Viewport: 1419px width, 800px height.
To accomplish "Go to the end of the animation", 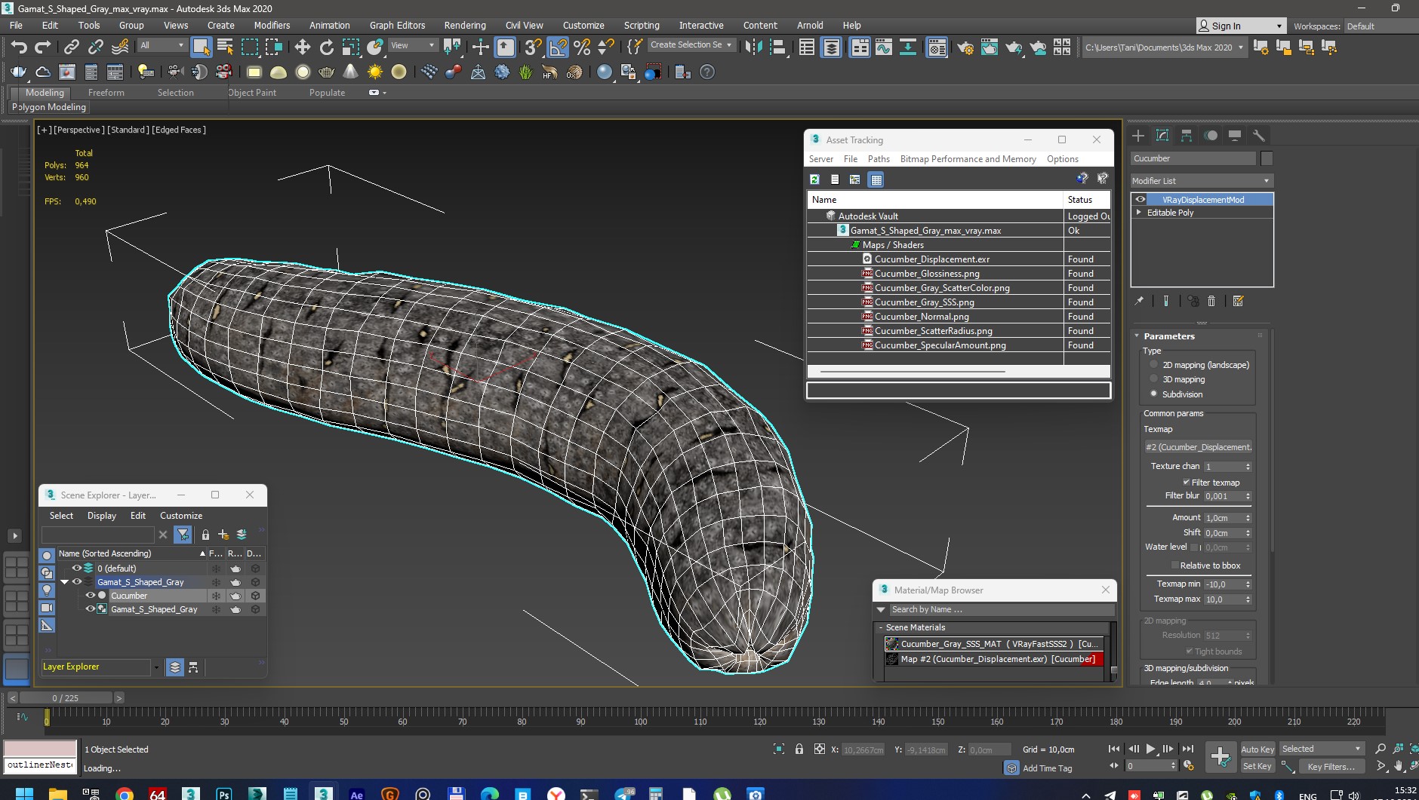I will pos(1187,749).
